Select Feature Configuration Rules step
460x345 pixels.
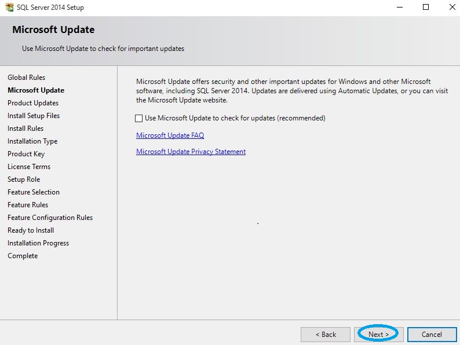click(50, 218)
